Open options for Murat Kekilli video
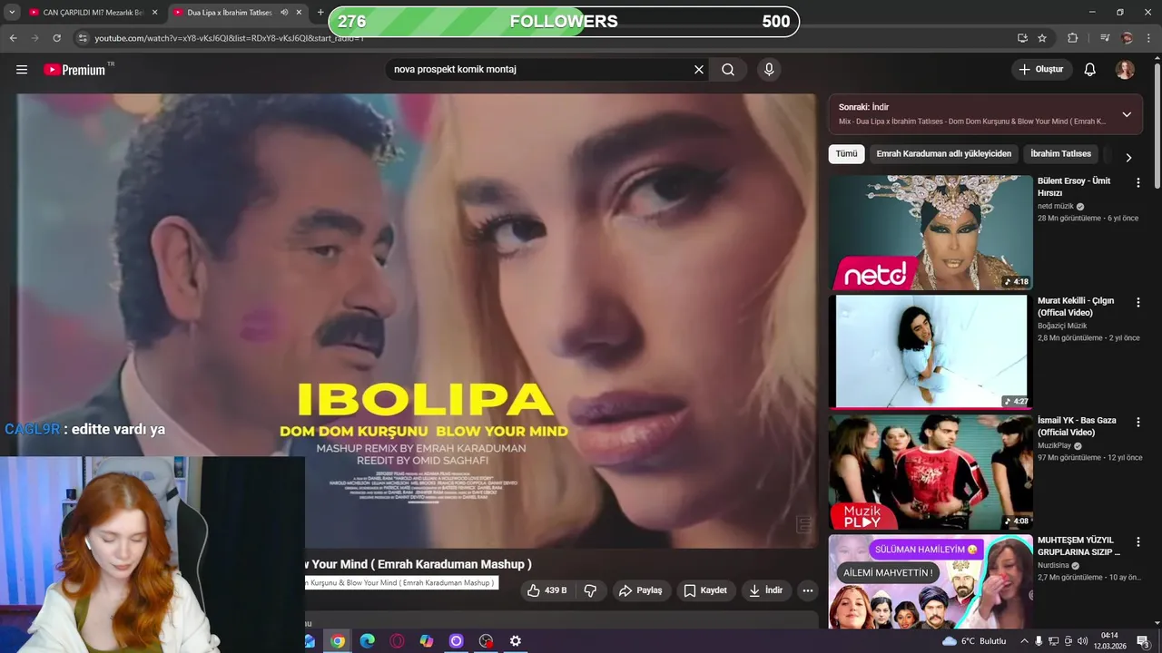1162x653 pixels. [1137, 302]
